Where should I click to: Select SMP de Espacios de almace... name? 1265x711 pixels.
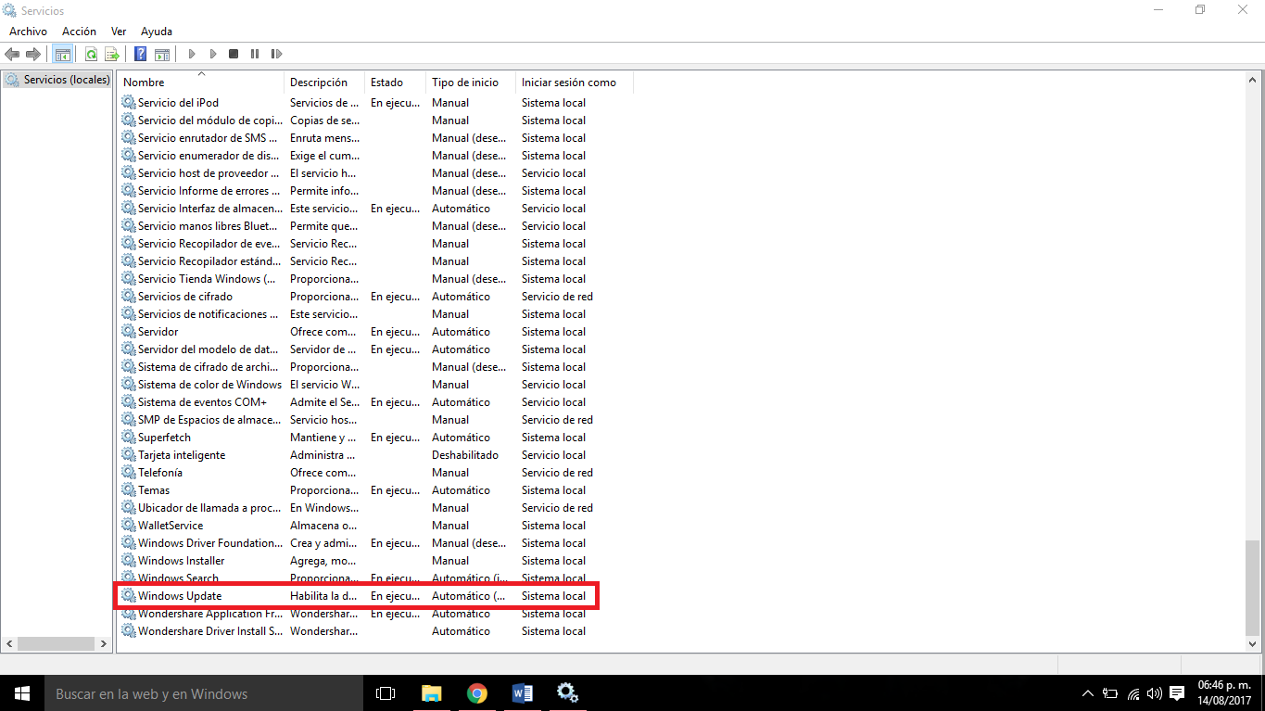[x=209, y=420]
